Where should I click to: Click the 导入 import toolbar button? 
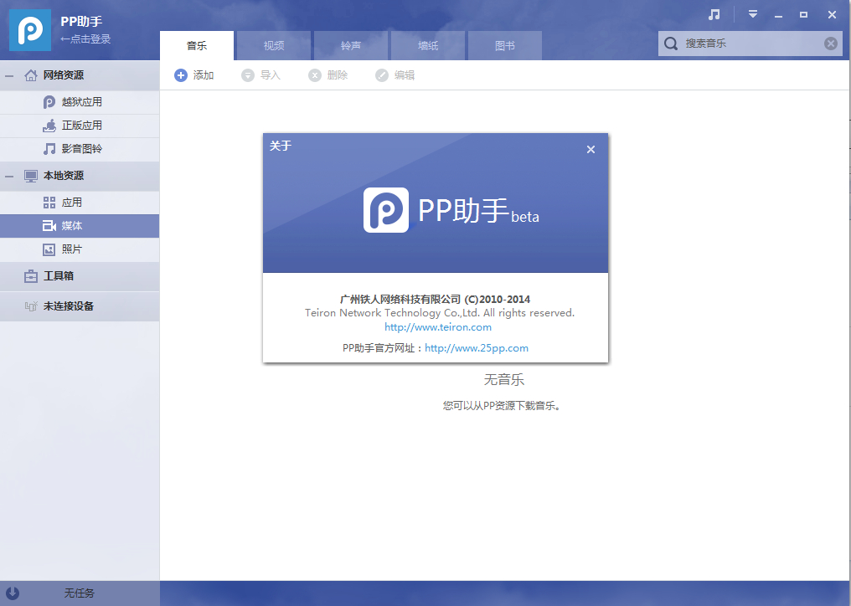(x=260, y=75)
